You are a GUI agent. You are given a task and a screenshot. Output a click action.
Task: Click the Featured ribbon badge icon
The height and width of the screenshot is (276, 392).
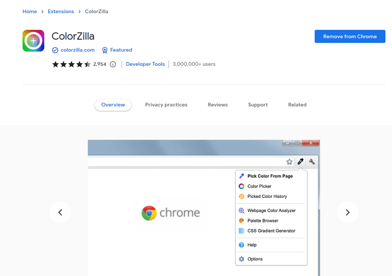click(x=105, y=50)
